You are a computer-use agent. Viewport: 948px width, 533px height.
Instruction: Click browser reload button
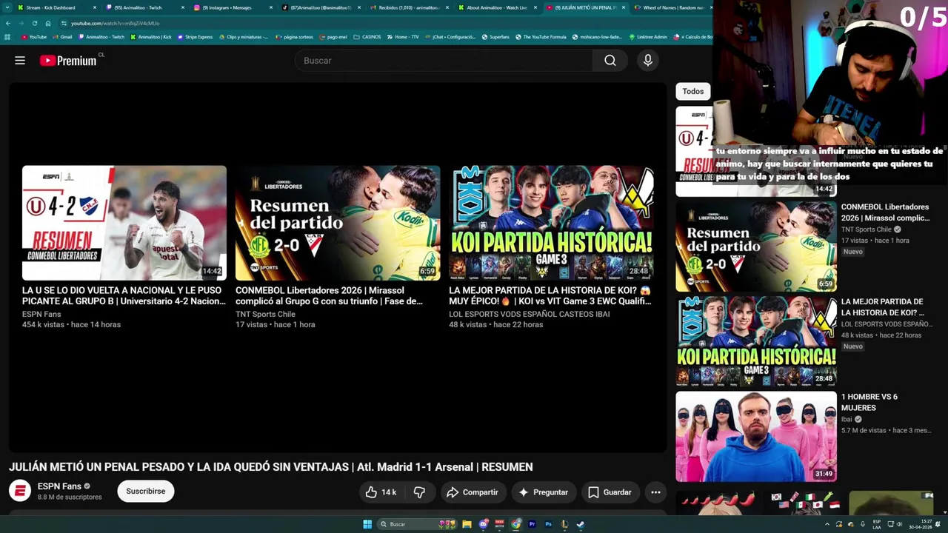tap(34, 23)
